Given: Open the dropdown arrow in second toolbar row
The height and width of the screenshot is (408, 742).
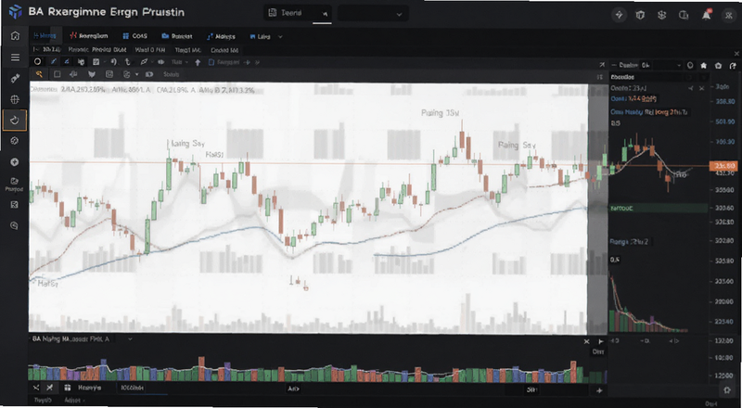Looking at the screenshot, I should click(136, 74).
